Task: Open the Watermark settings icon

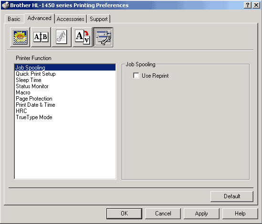Action: click(62, 37)
